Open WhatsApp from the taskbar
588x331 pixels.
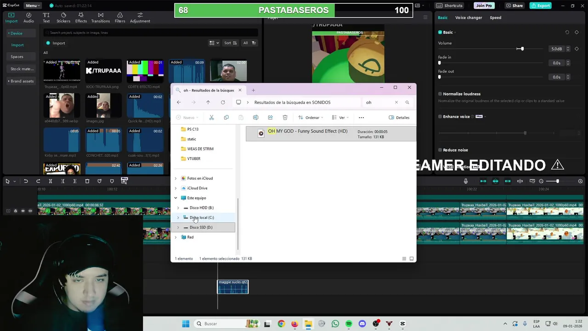click(335, 324)
